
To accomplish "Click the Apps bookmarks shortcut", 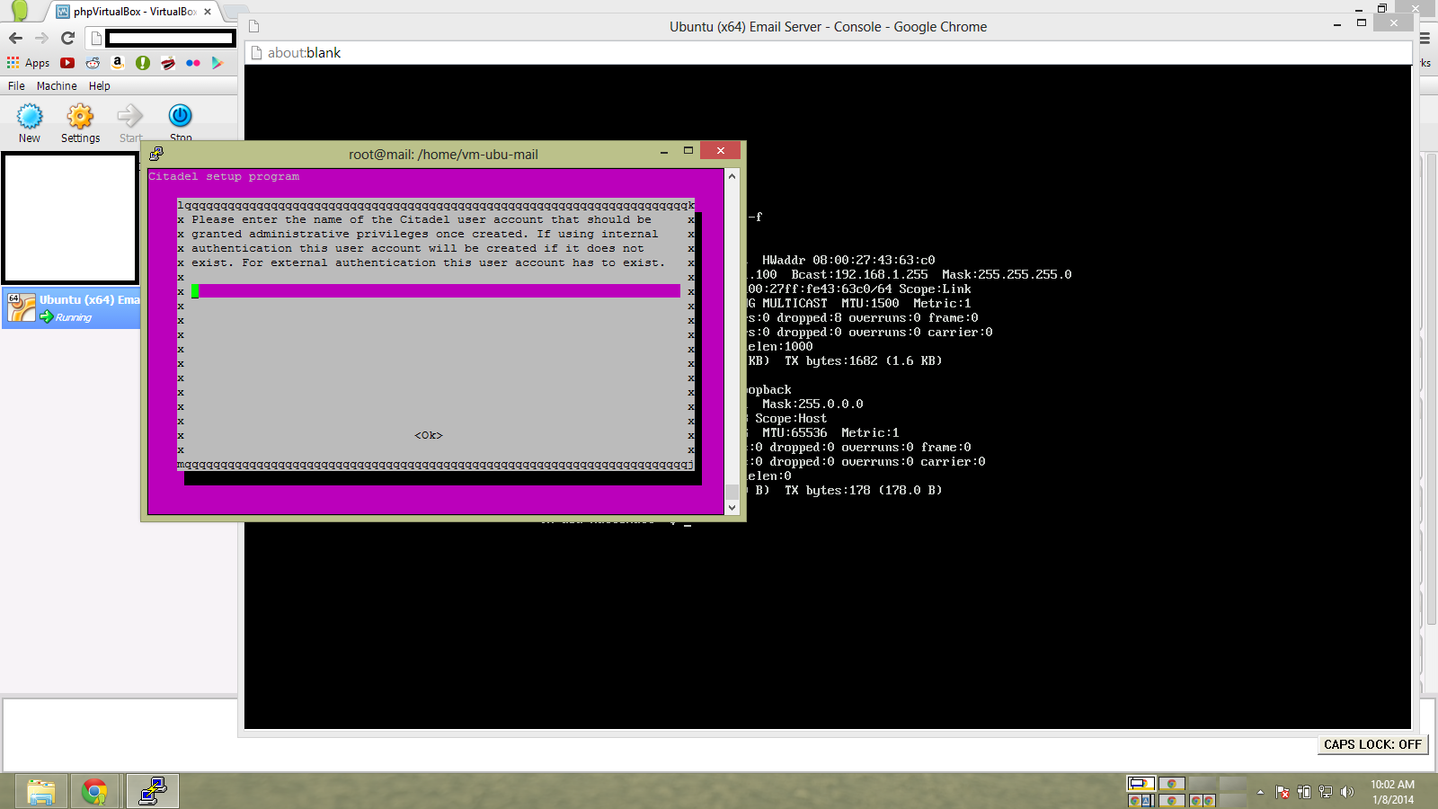I will pyautogui.click(x=29, y=63).
